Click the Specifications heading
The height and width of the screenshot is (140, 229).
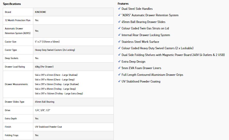[x=12, y=4]
